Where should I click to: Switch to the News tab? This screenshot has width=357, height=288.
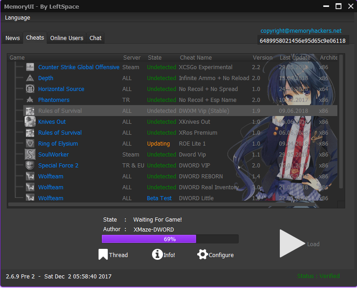tap(12, 38)
